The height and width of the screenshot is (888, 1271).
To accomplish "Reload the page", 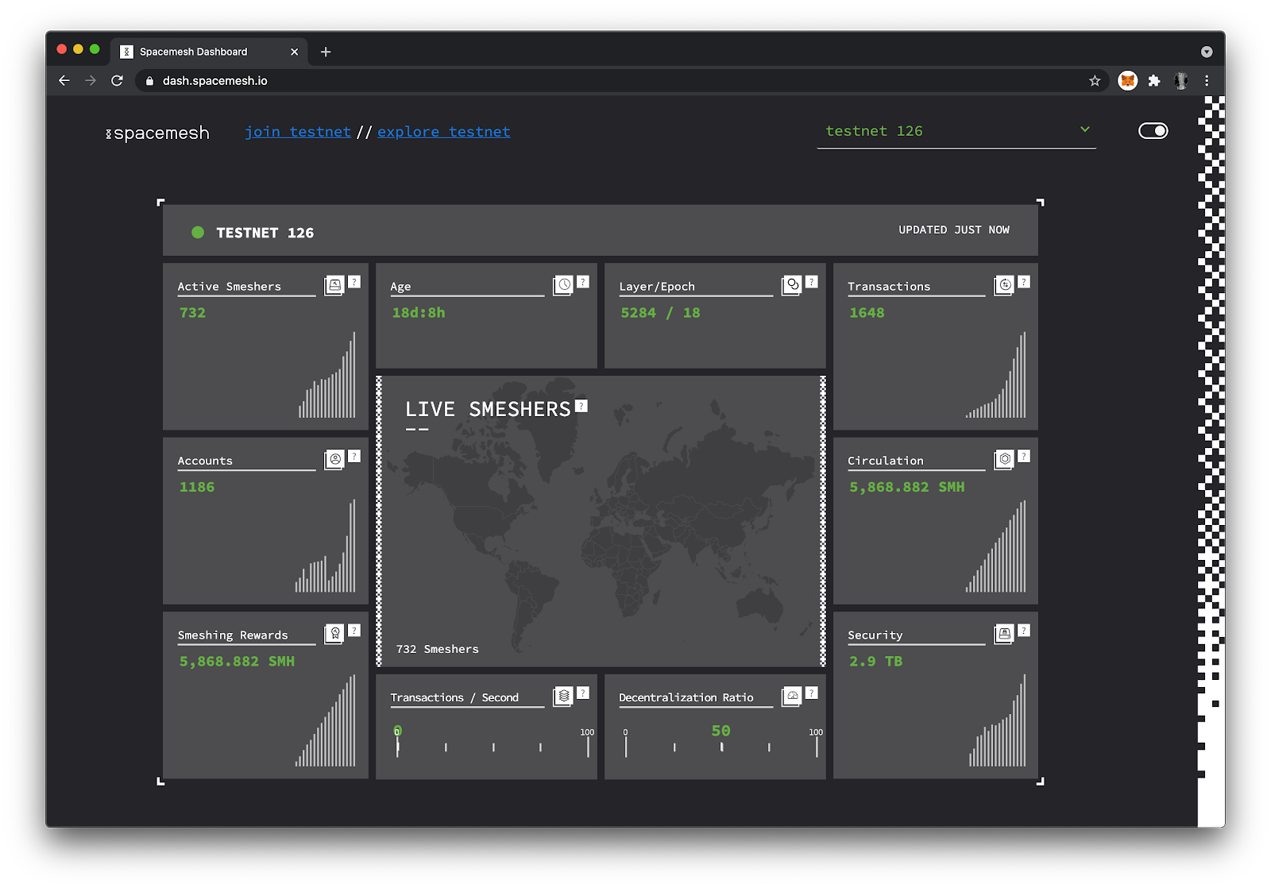I will pyautogui.click(x=117, y=80).
